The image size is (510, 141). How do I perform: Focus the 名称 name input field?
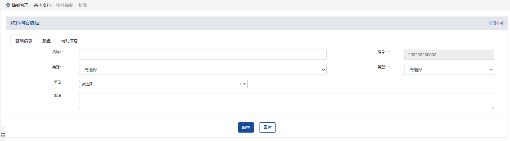pos(202,55)
